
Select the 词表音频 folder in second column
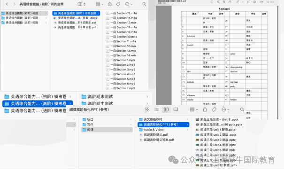tap(76, 13)
